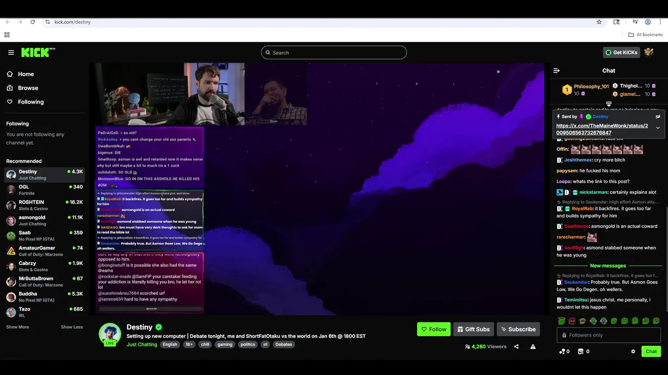The image size is (668, 375).
Task: Click the red angry emote in quick emotes
Action: (572, 321)
